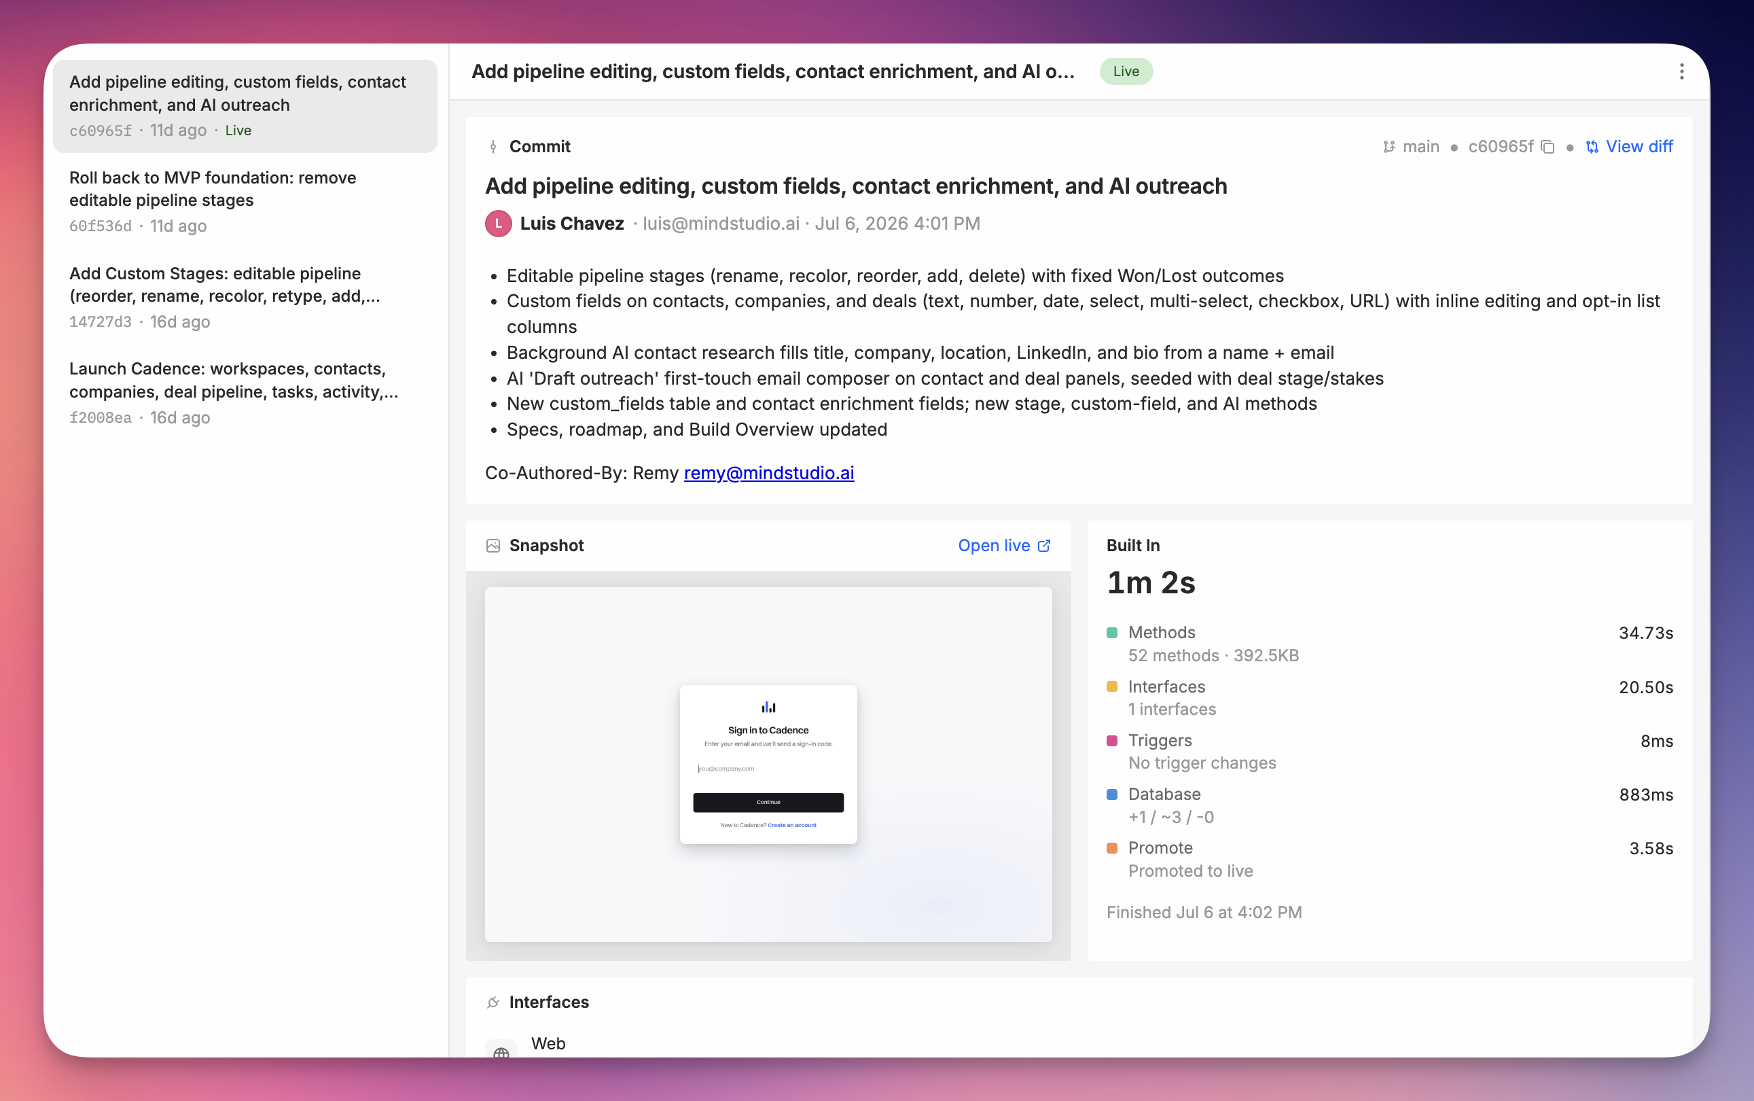Image resolution: width=1754 pixels, height=1101 pixels.
Task: Select Add Custom Stages commit
Action: (245, 297)
